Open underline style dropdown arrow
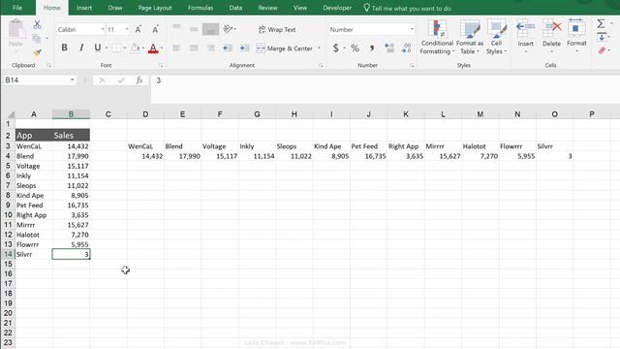The width and height of the screenshot is (620, 349). click(107, 48)
